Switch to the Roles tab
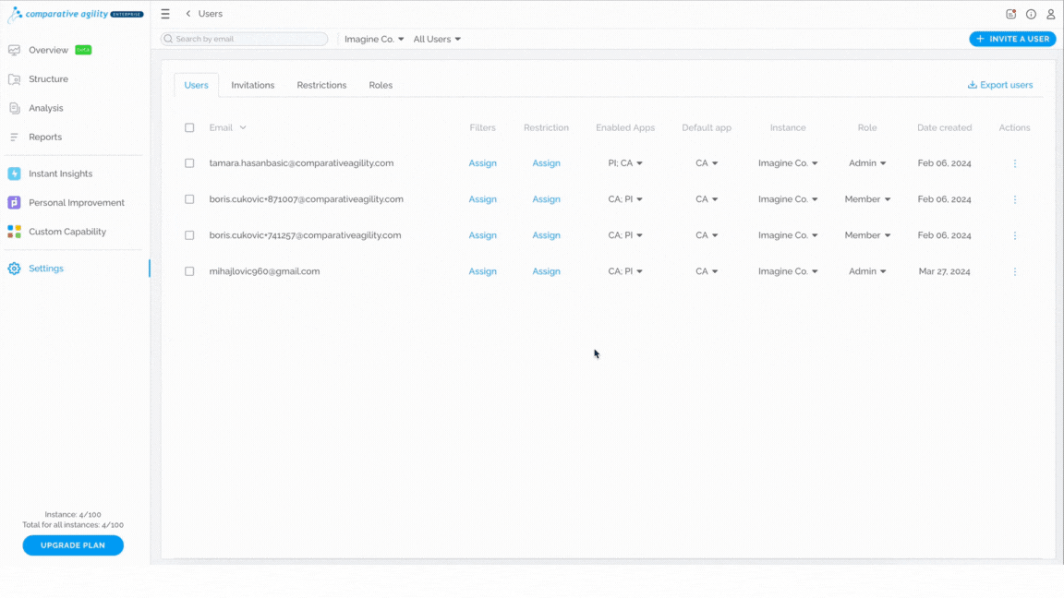This screenshot has width=1064, height=598. point(381,86)
